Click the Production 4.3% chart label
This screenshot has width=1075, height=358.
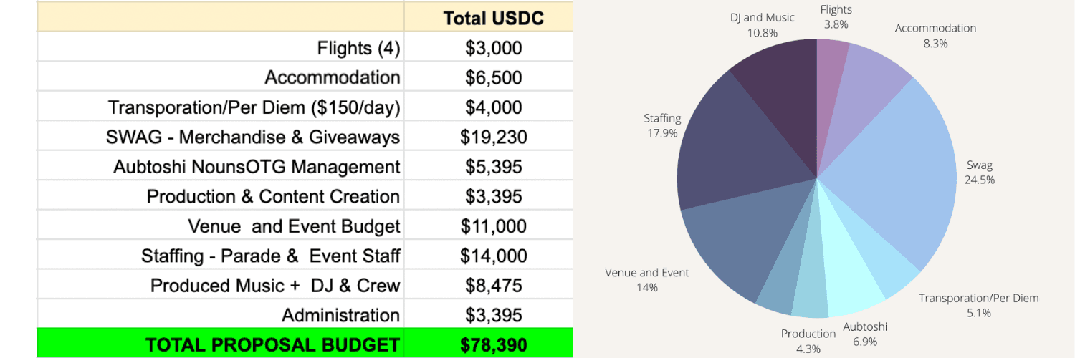click(x=808, y=341)
